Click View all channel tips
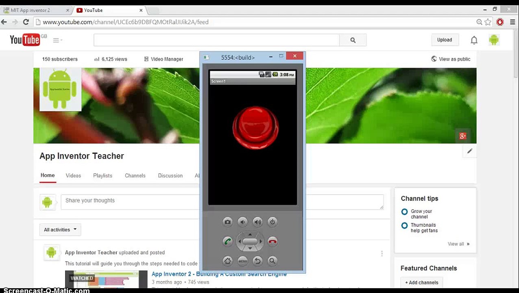This screenshot has height=293, width=519. click(458, 244)
